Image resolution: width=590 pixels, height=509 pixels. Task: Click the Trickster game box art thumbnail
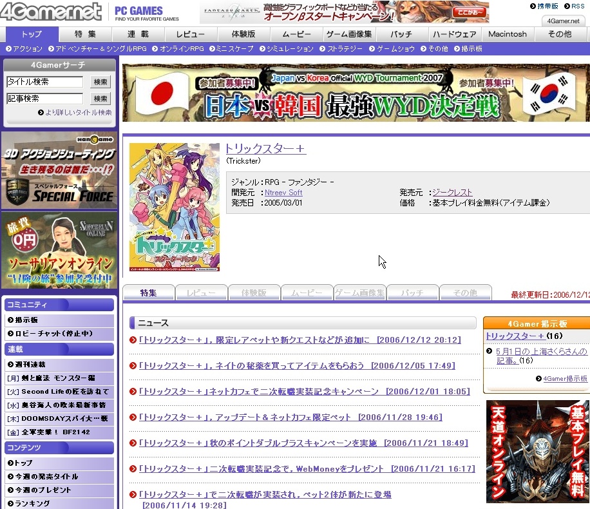pos(175,207)
